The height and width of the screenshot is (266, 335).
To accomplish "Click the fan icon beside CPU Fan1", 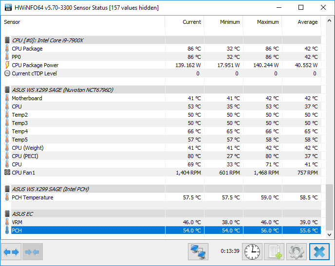I will point(7,172).
